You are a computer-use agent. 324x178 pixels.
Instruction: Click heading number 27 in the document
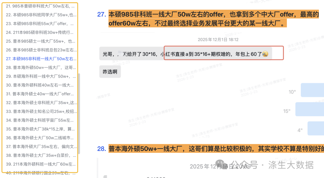[101, 14]
